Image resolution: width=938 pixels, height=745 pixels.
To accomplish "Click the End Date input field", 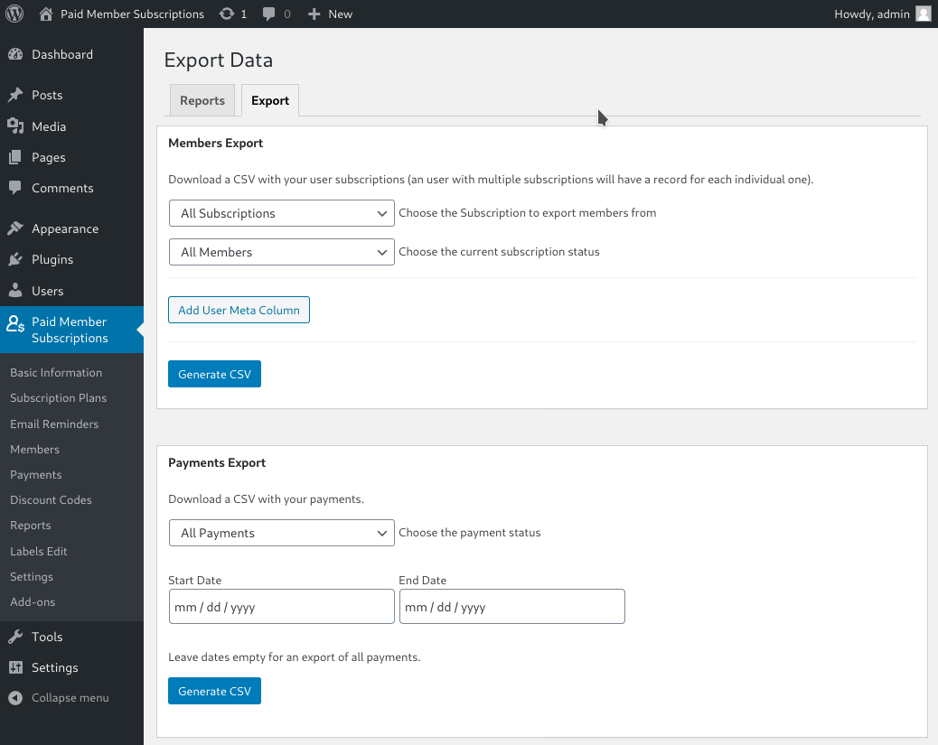I will coord(512,606).
